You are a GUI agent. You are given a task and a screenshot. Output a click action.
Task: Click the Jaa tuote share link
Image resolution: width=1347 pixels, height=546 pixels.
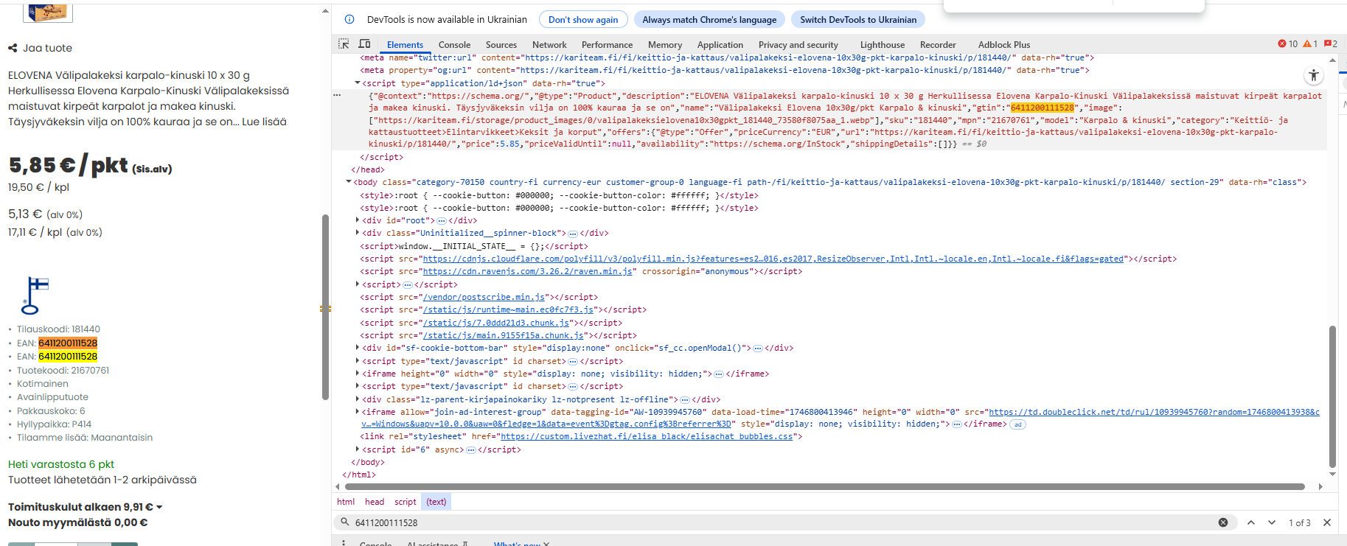pos(41,48)
